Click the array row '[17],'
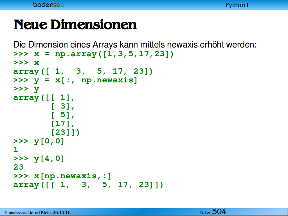Image resolution: width=288 pixels, height=216 pixels. coord(63,124)
